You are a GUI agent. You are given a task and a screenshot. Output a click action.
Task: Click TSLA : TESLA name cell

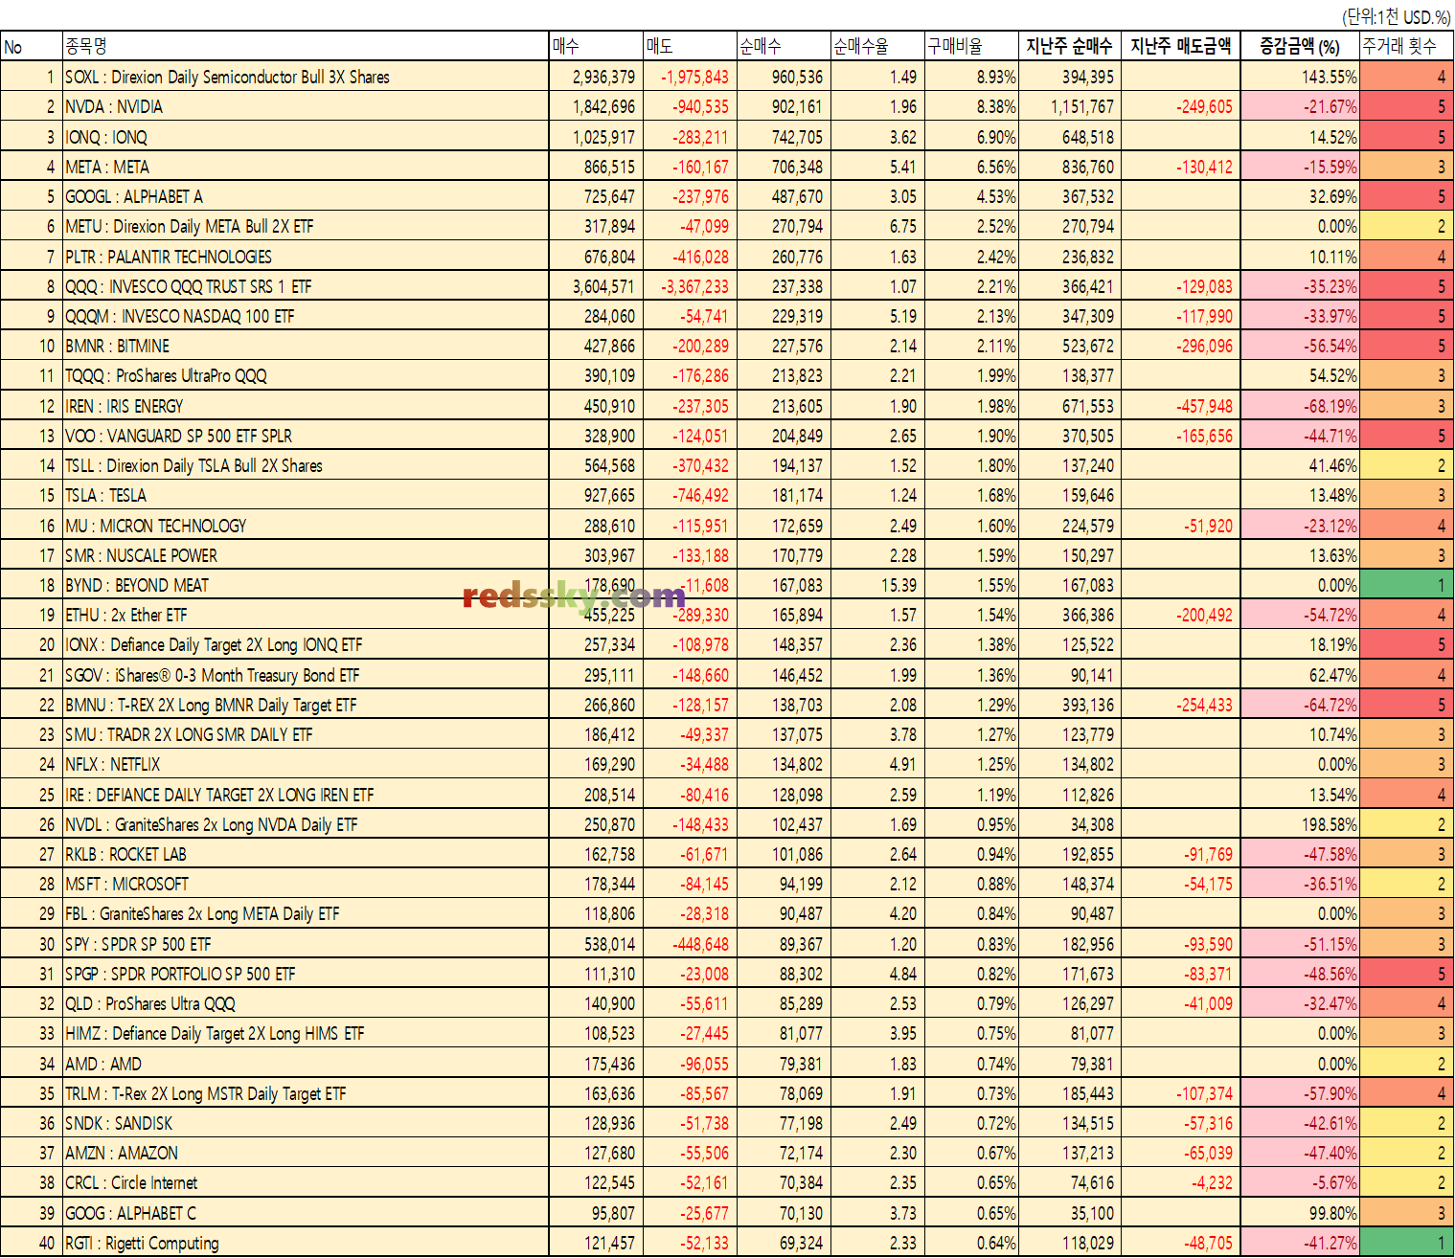(x=306, y=495)
